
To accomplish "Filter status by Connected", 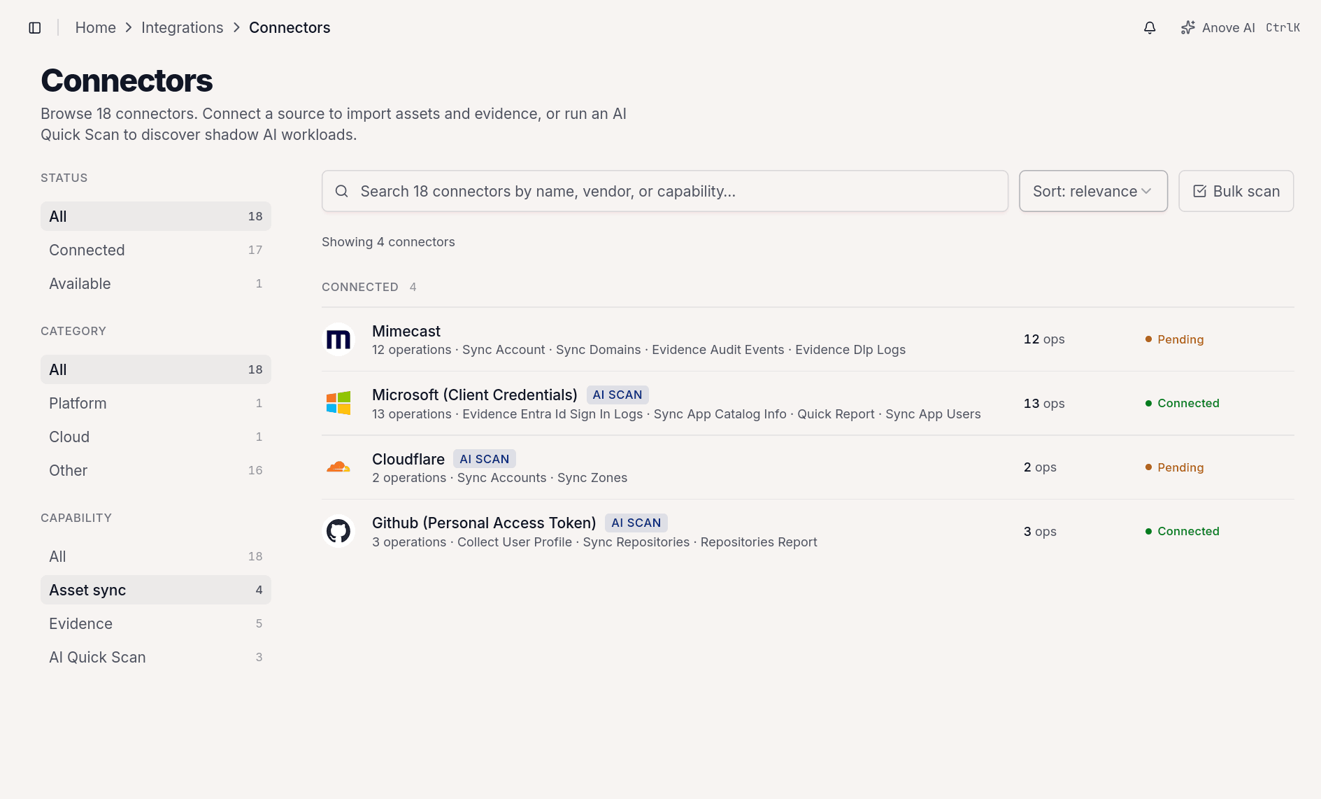I will click(156, 250).
